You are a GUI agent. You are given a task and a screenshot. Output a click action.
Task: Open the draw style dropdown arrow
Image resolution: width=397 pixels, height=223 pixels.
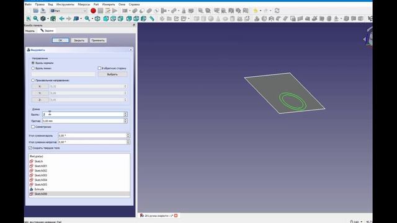(48, 19)
